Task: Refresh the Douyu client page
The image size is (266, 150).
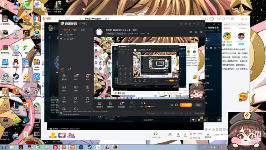Action: [60, 19]
